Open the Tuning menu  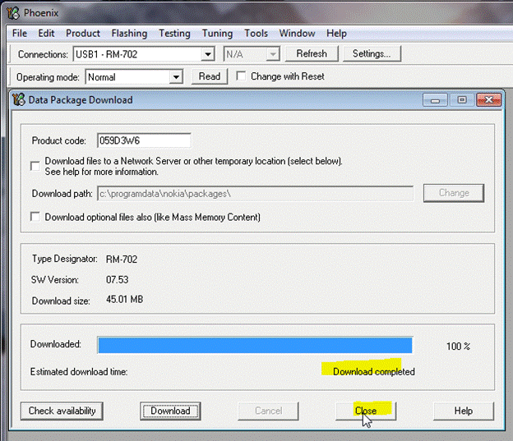click(x=217, y=34)
